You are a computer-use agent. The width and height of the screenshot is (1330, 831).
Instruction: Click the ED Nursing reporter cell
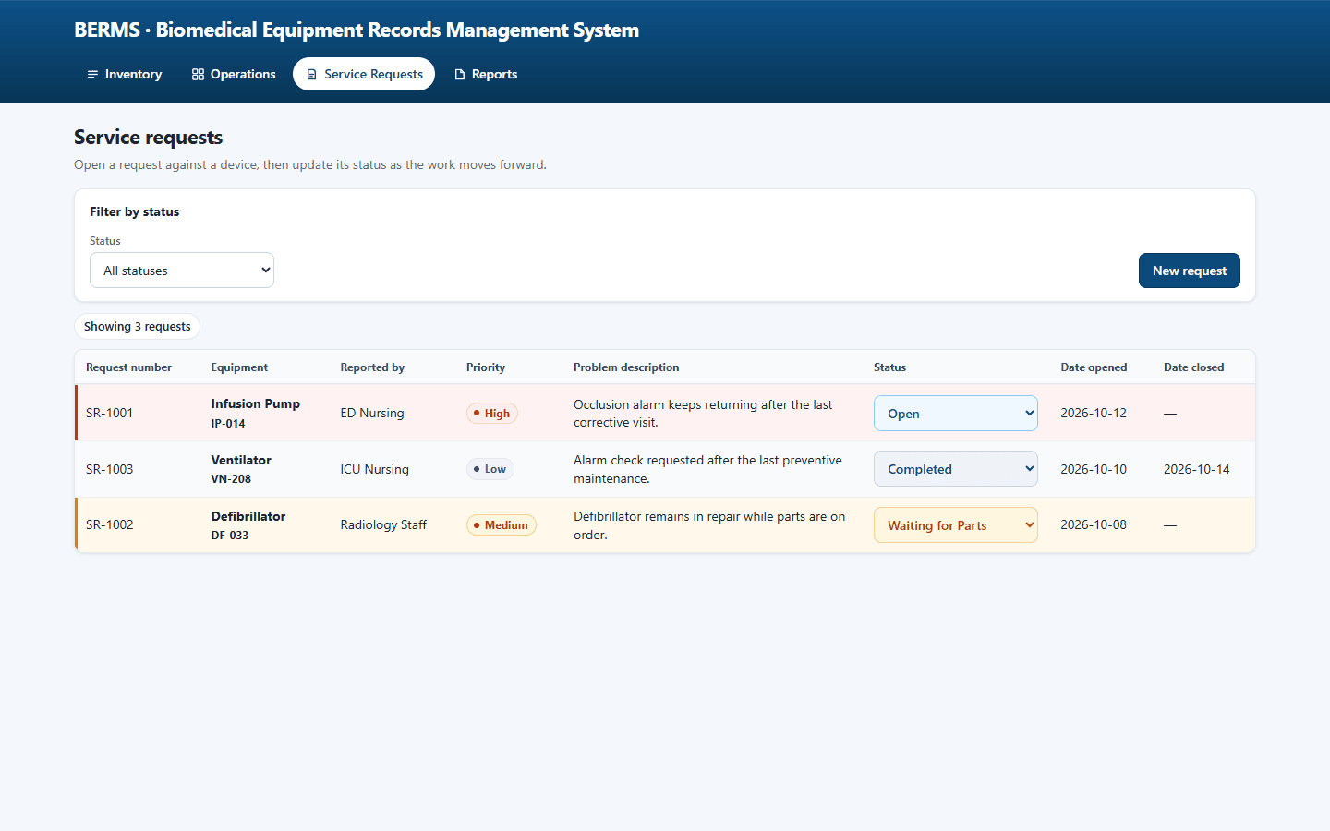coord(372,413)
